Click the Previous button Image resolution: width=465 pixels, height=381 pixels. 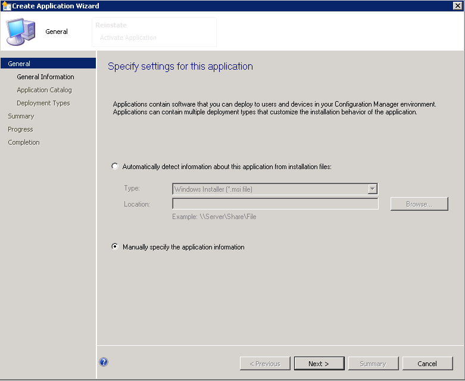(265, 363)
